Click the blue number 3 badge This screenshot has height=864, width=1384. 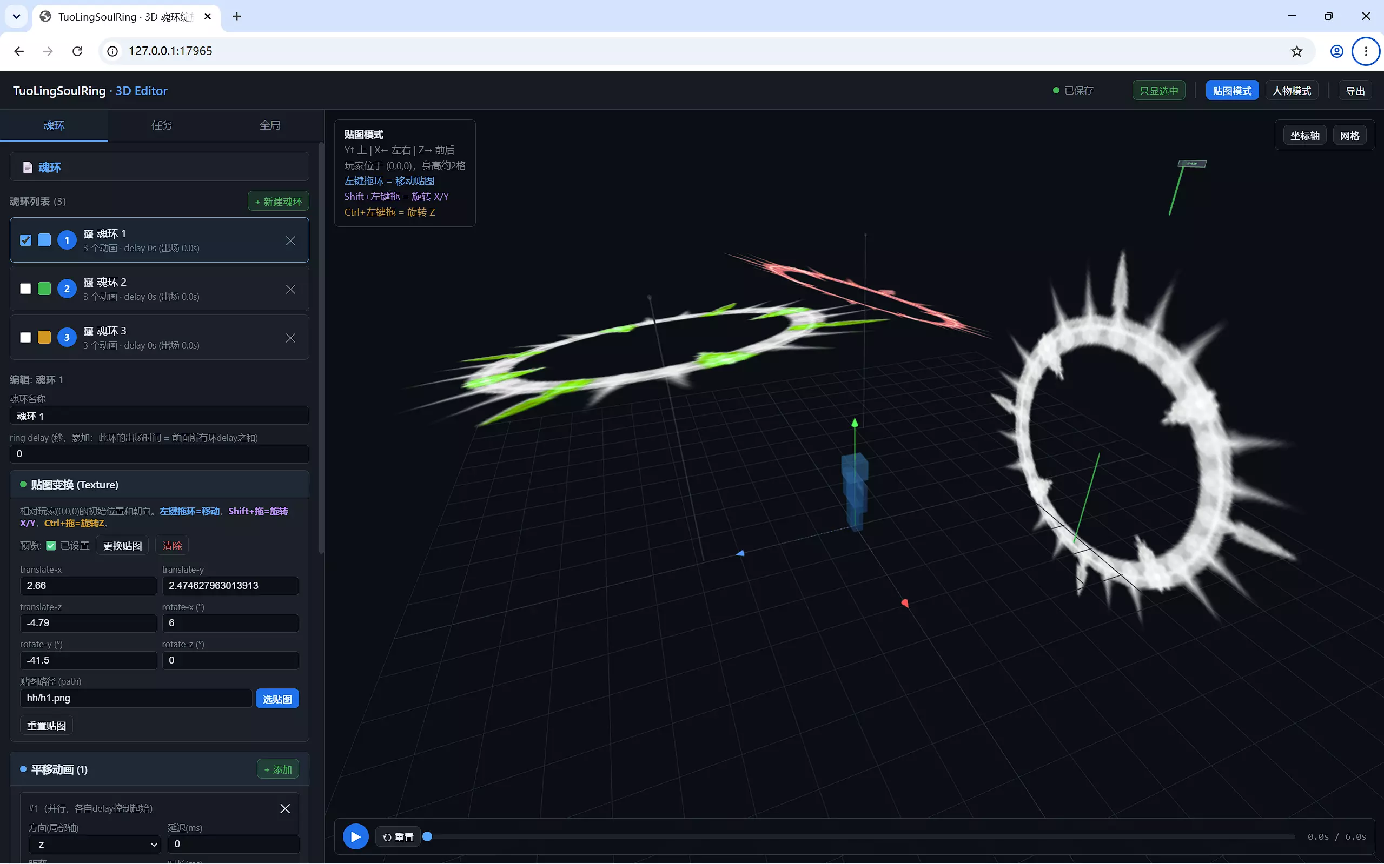pos(67,337)
